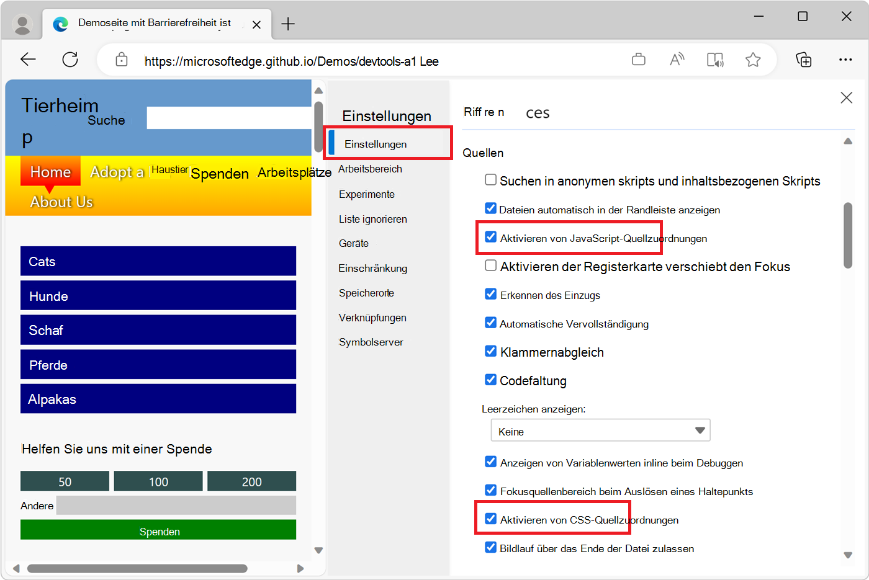Click the Andere donation amount field
This screenshot has width=869, height=580.
tap(176, 506)
